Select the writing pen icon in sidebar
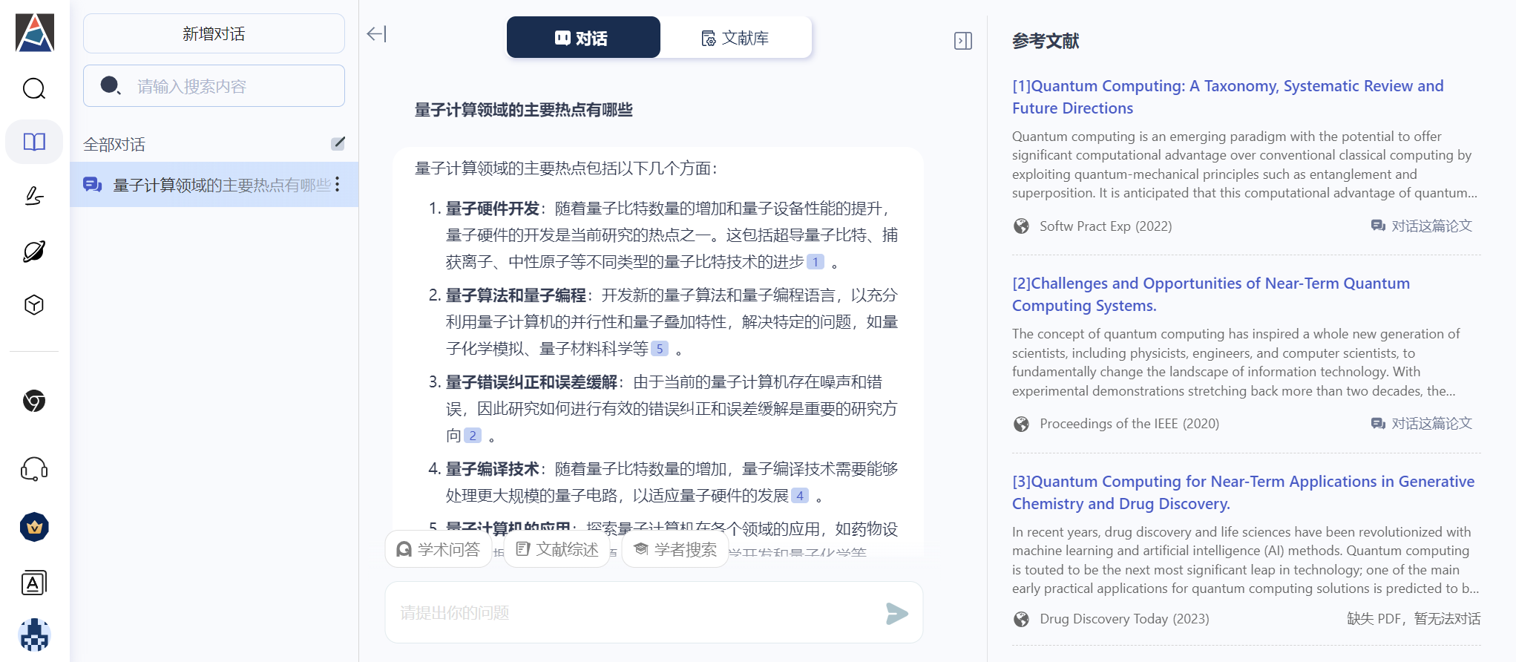Image resolution: width=1516 pixels, height=662 pixels. (34, 196)
